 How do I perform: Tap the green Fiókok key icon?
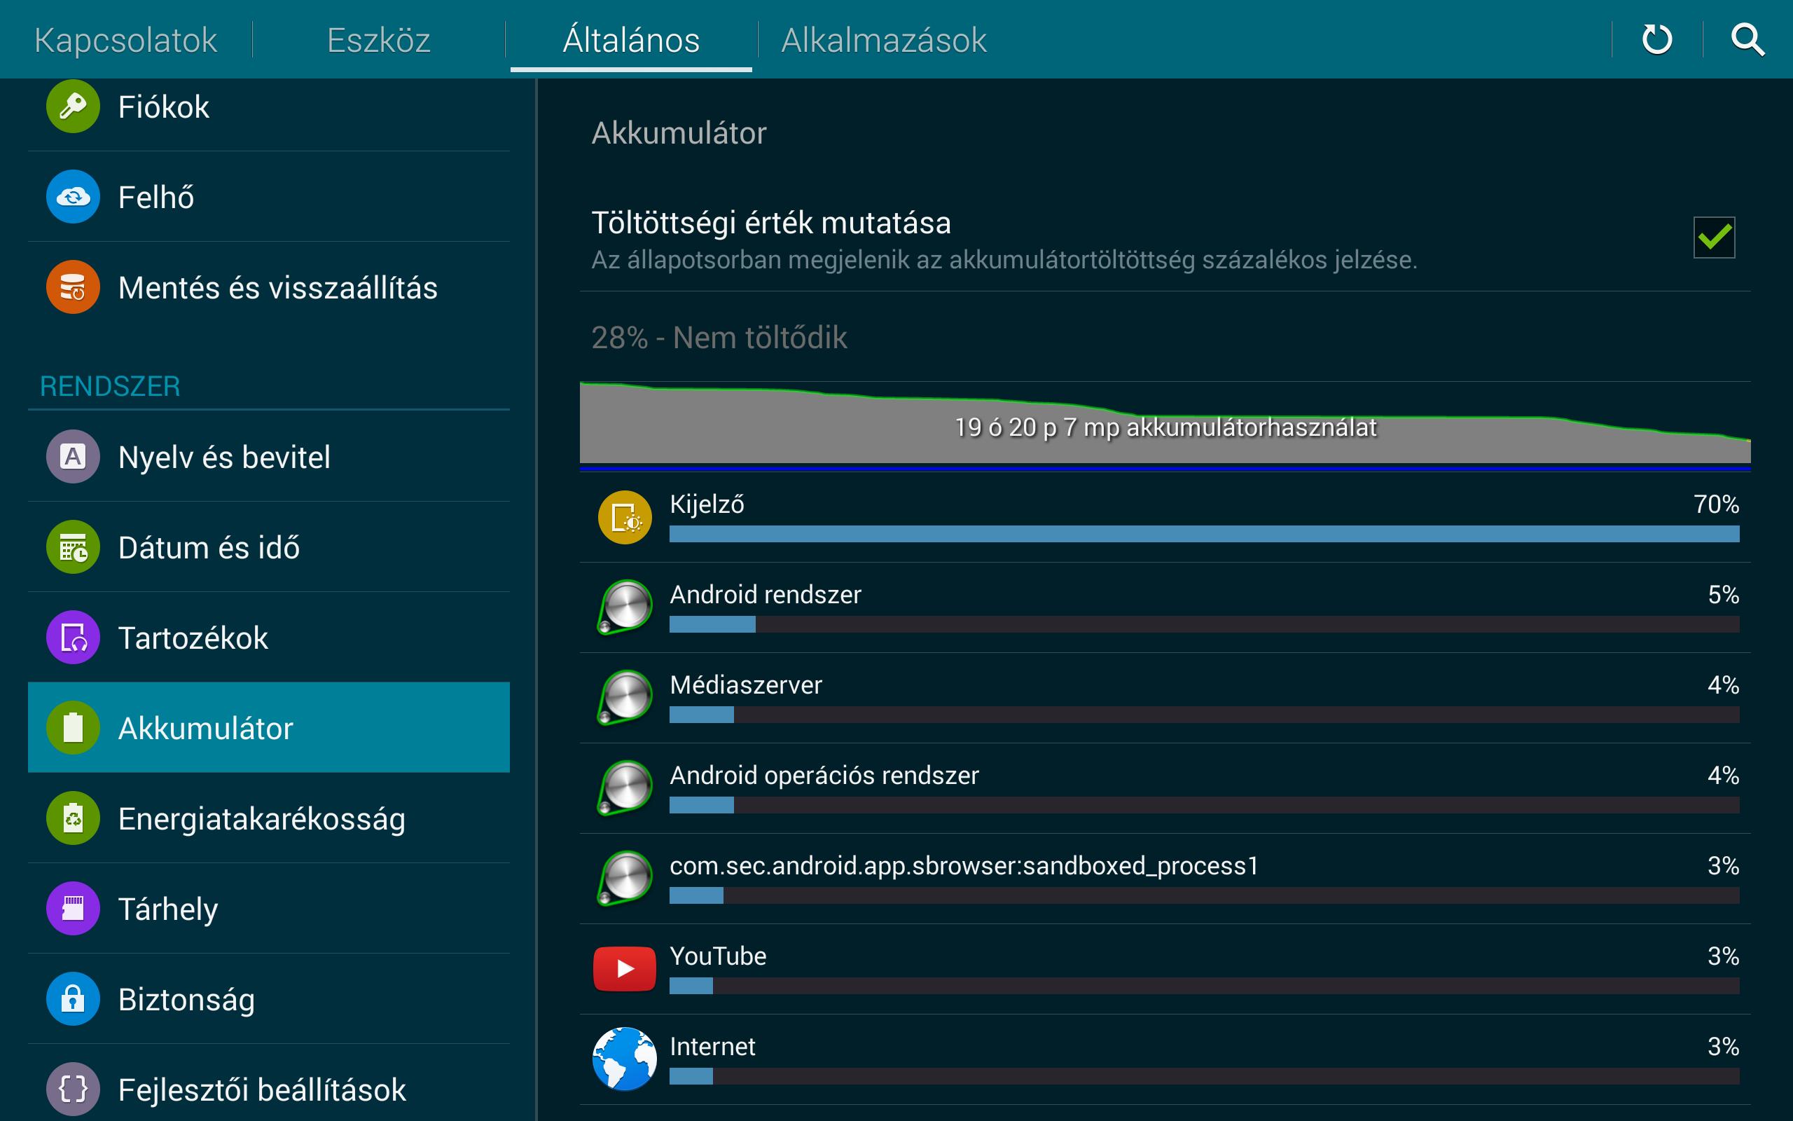(x=73, y=106)
